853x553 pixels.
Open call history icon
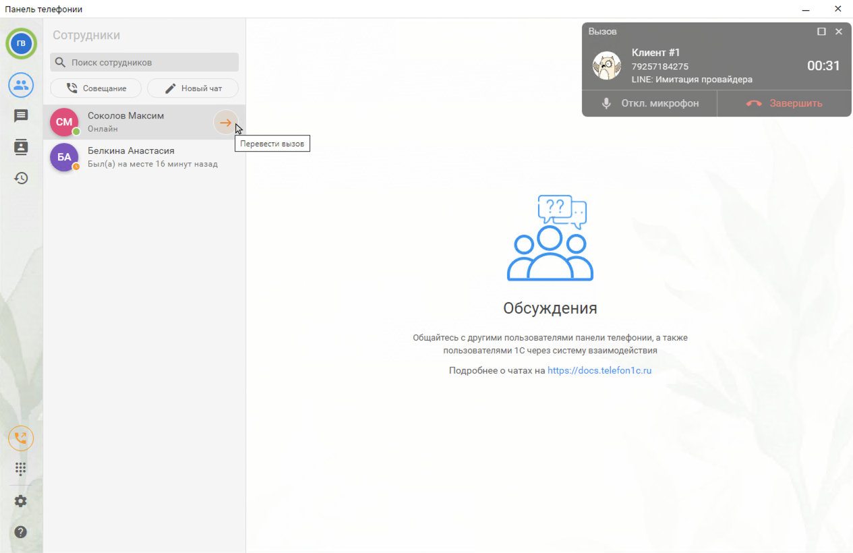pyautogui.click(x=21, y=178)
